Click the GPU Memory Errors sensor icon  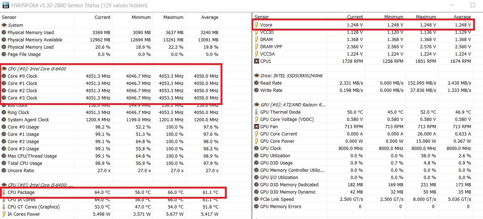point(257,206)
